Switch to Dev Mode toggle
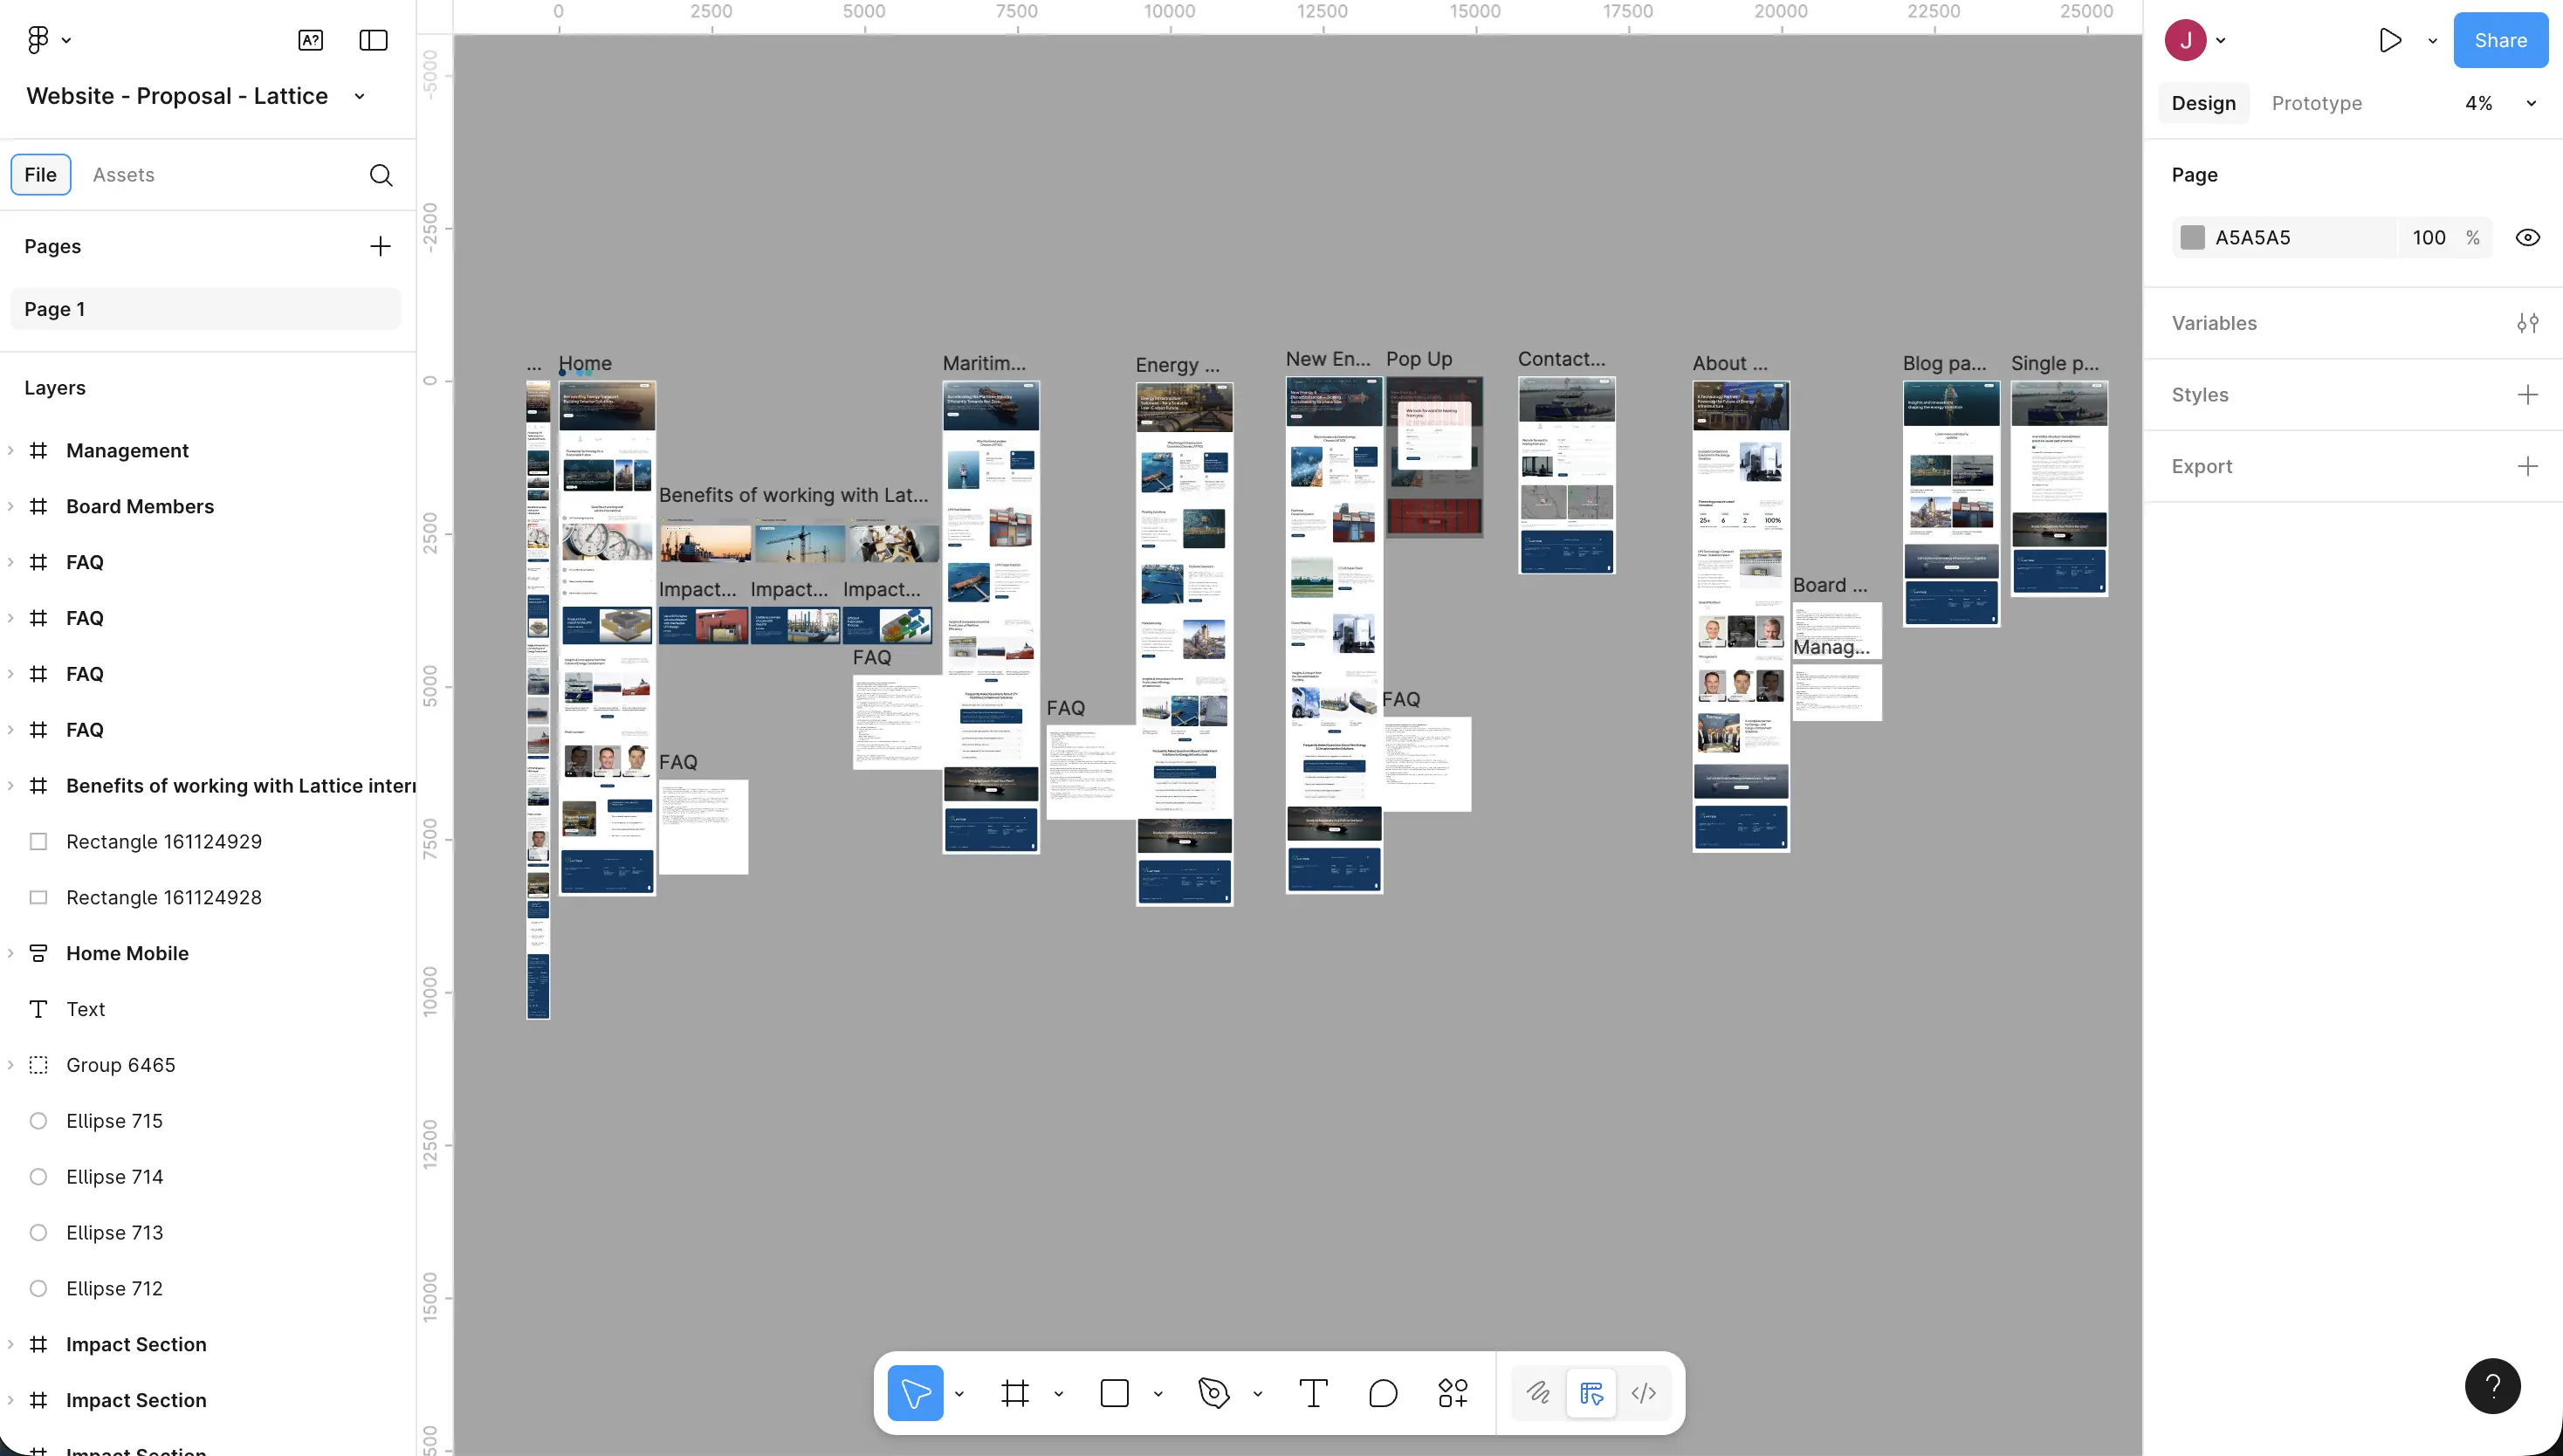The image size is (2563, 1456). pyautogui.click(x=1643, y=1393)
